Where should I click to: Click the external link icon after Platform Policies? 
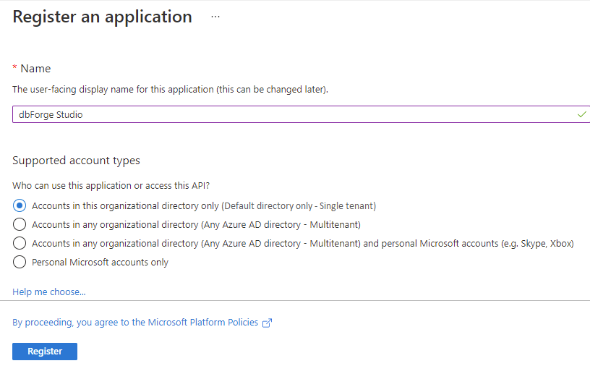(267, 323)
